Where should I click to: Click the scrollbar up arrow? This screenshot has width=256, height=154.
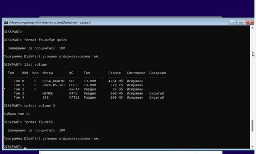(x=252, y=28)
